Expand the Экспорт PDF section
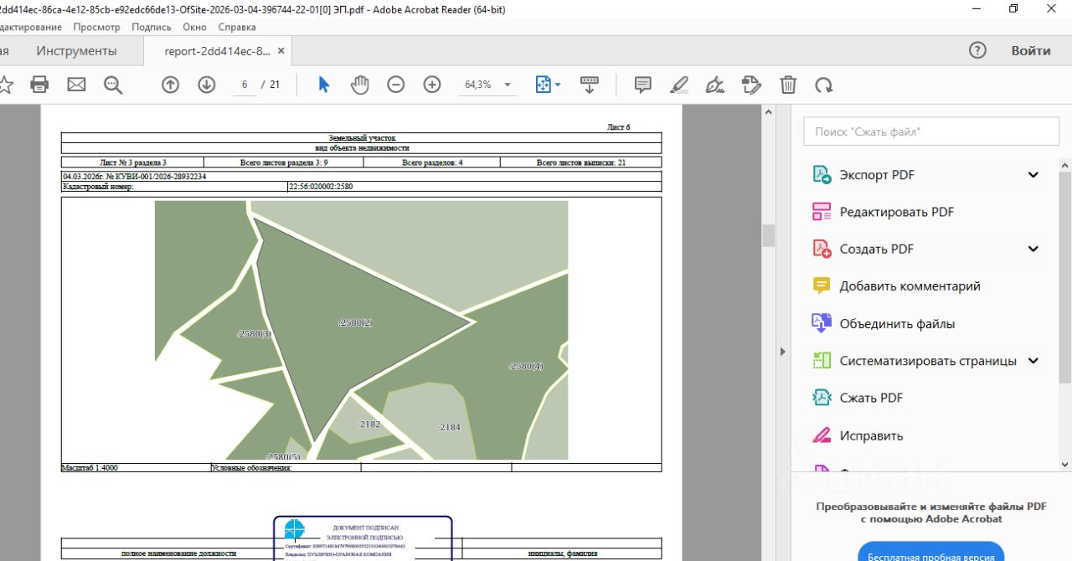The width and height of the screenshot is (1072, 561). [1033, 175]
